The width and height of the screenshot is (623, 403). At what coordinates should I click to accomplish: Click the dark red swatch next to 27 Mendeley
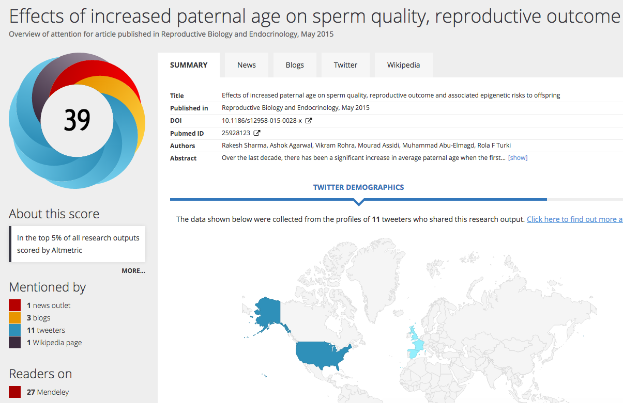coord(14,392)
